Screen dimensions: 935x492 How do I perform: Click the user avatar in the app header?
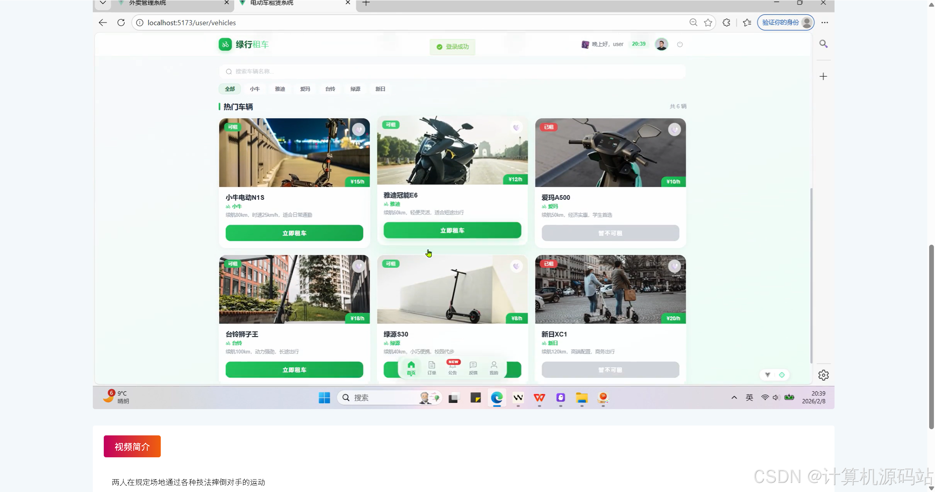pos(661,44)
